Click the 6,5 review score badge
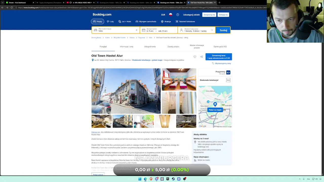This screenshot has height=182, width=324. (228, 73)
